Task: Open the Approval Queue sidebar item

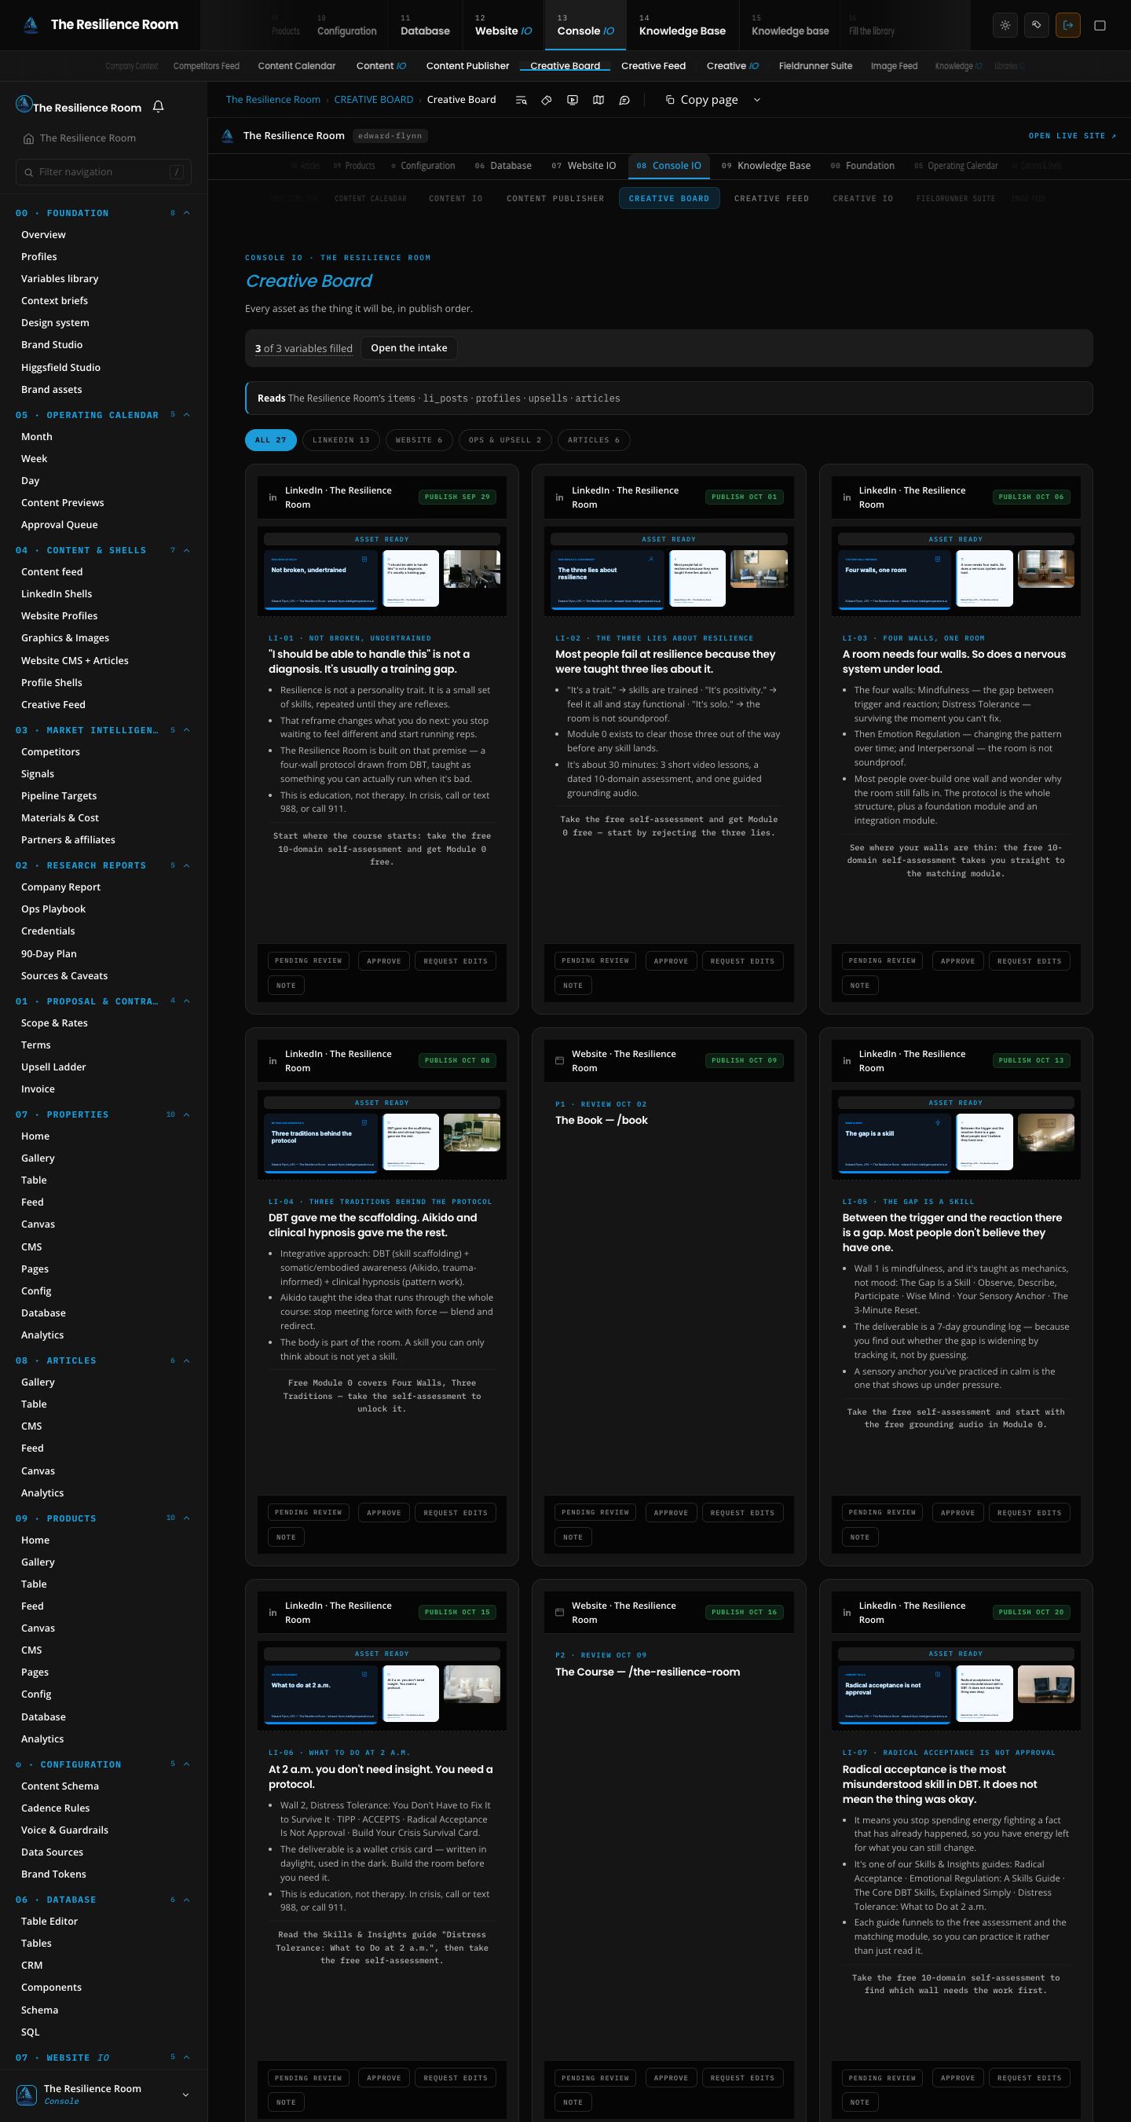Action: (59, 525)
